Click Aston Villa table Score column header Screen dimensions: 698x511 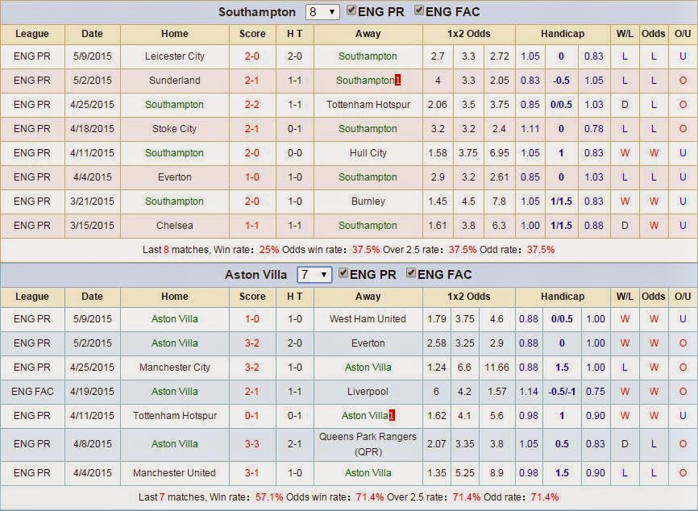(x=252, y=297)
